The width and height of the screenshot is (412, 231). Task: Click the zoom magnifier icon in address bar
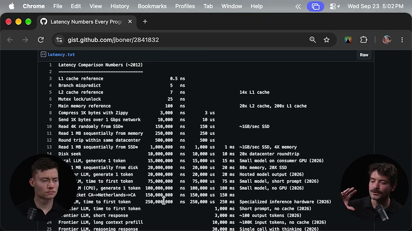point(313,40)
